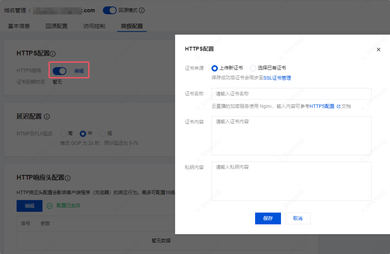The width and height of the screenshot is (390, 254).
Task: Click info icon beside 回源模式
Action: click(x=142, y=10)
